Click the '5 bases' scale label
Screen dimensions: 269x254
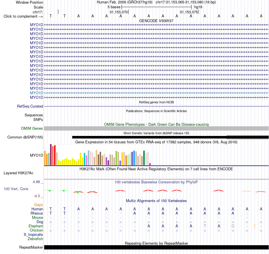coord(114,7)
